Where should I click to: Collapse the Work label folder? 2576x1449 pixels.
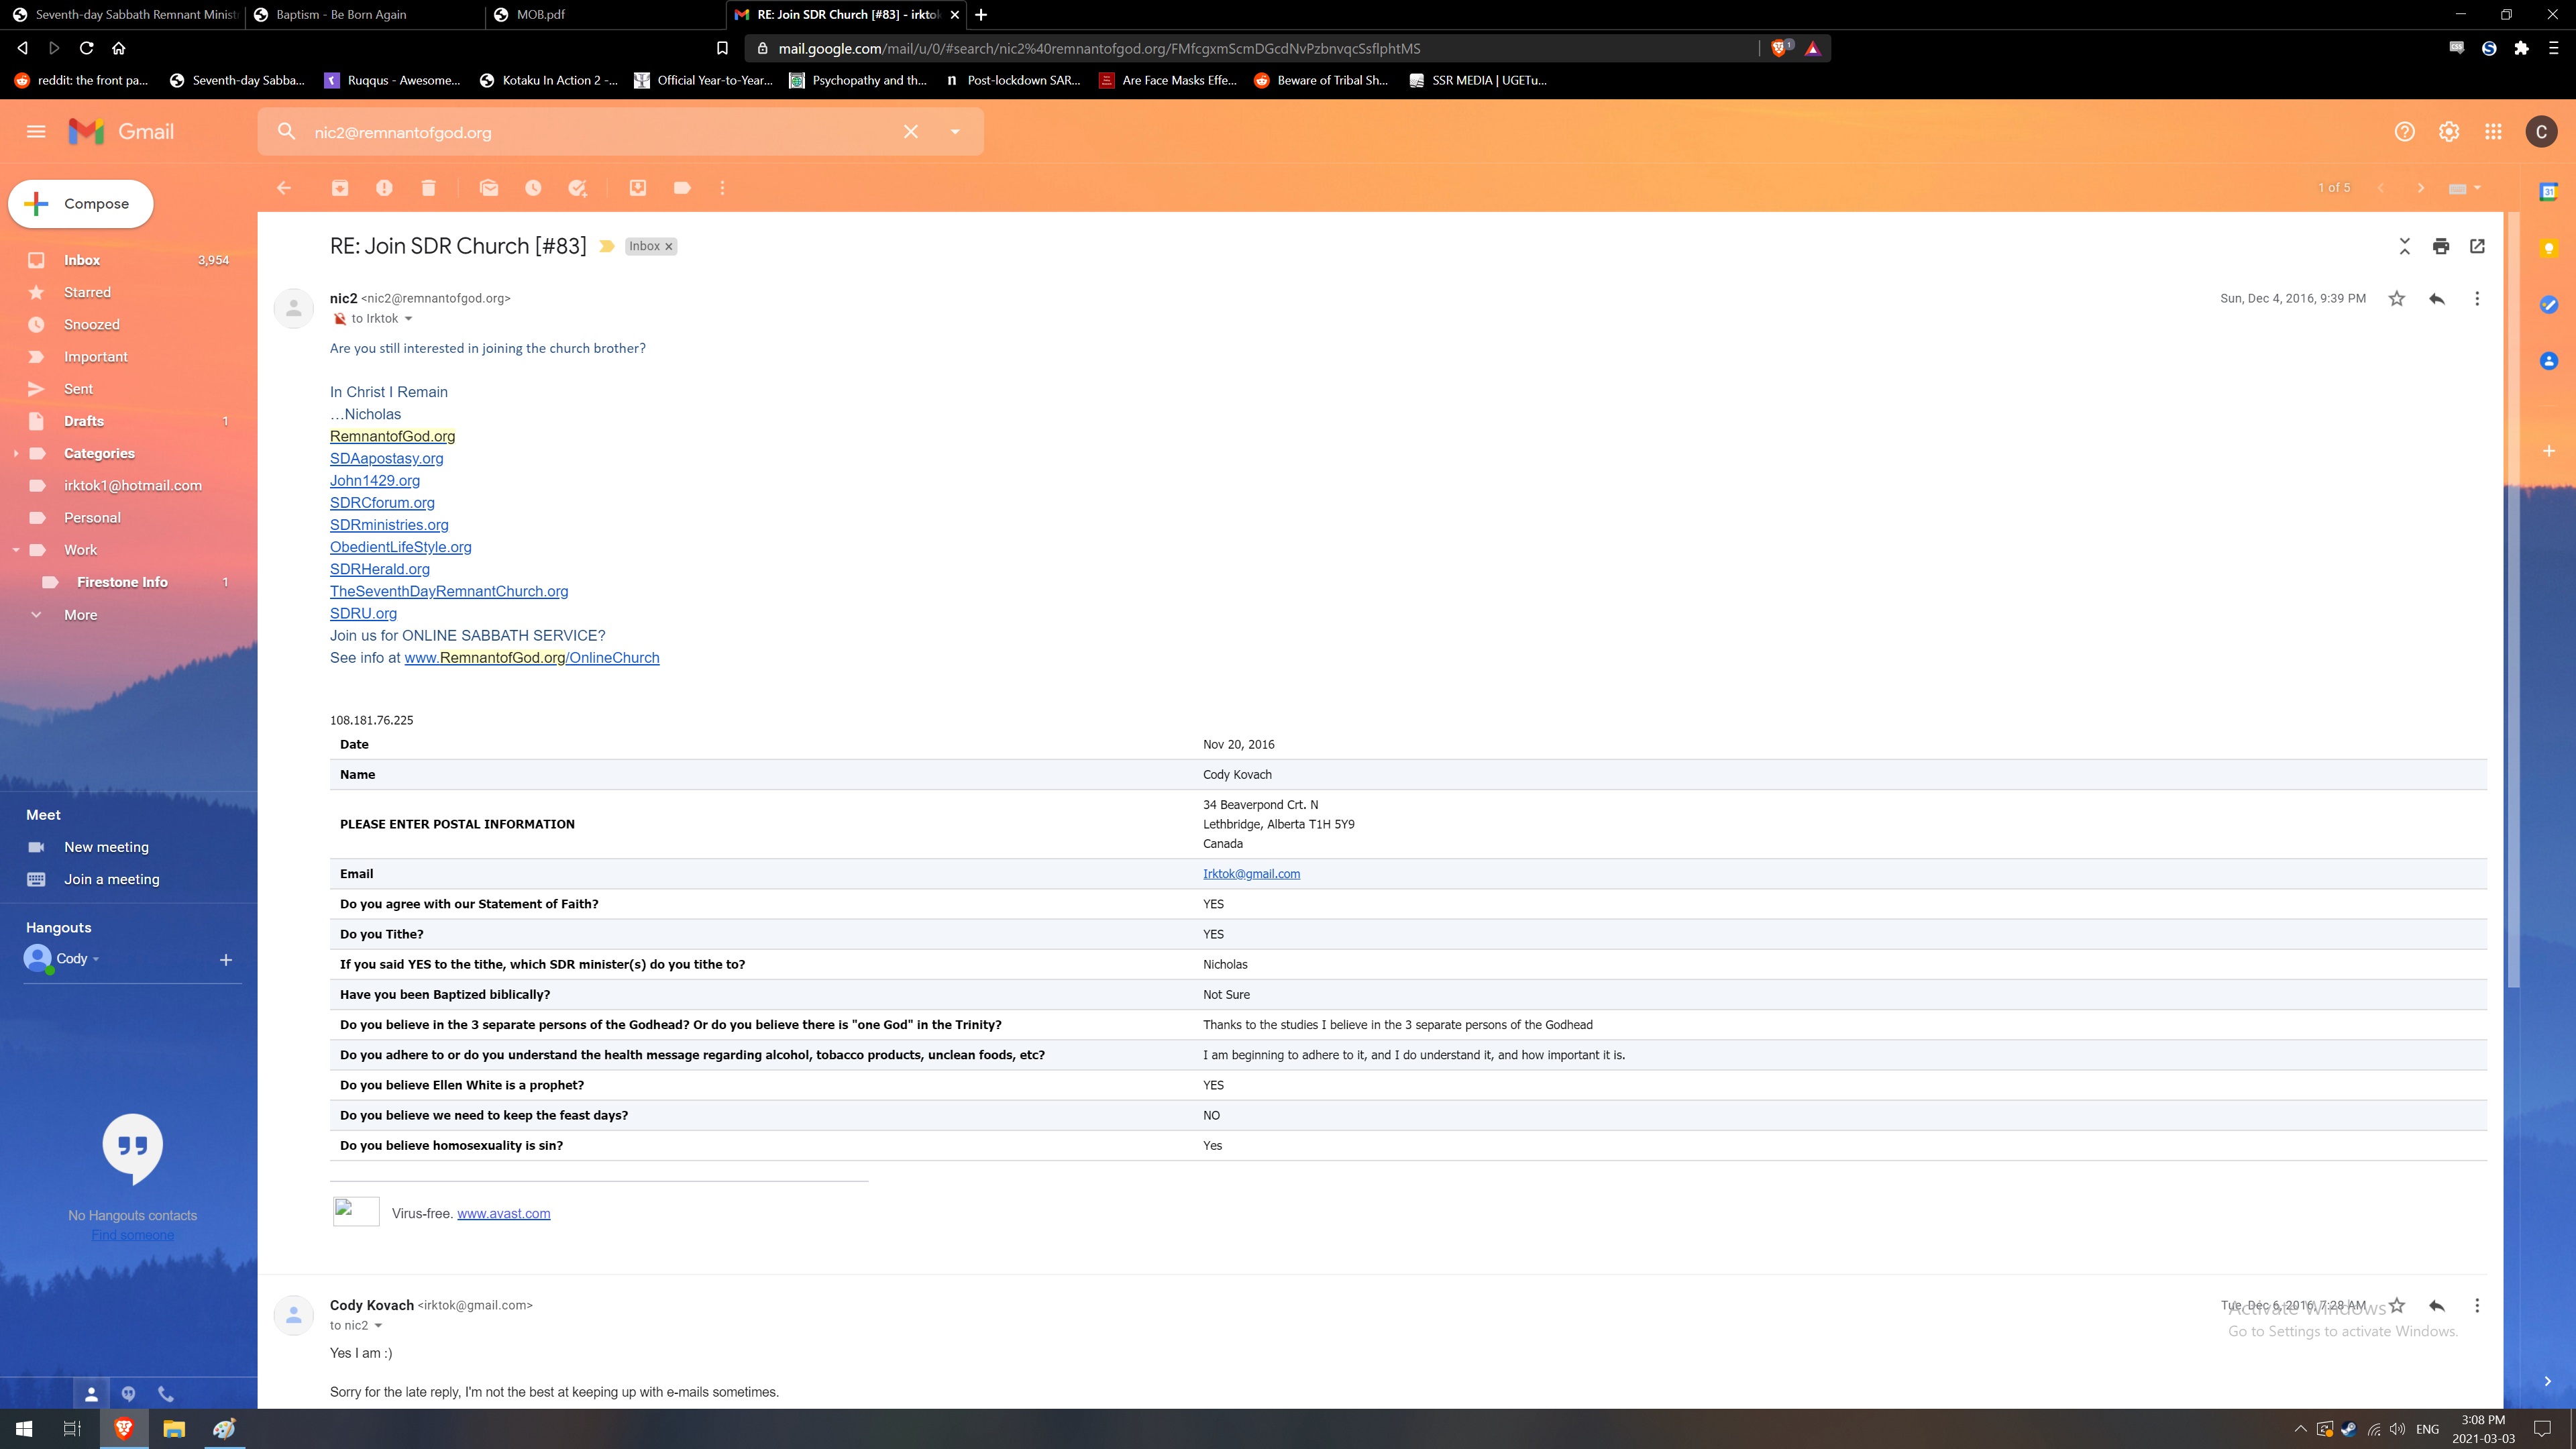(x=15, y=551)
